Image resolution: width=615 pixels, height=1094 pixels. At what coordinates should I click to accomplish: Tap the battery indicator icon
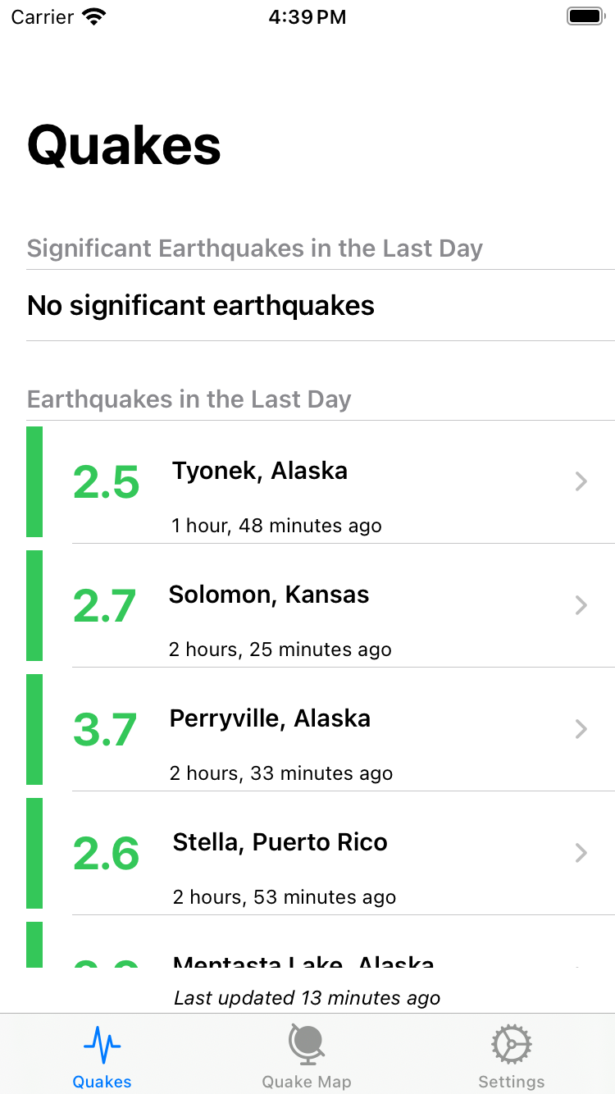click(x=585, y=16)
